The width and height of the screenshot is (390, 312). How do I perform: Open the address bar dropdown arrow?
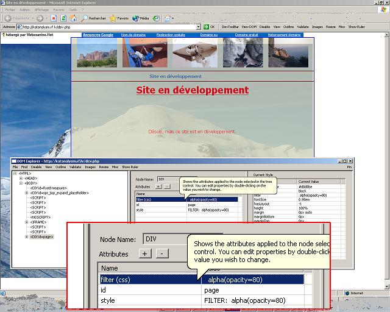[198, 27]
